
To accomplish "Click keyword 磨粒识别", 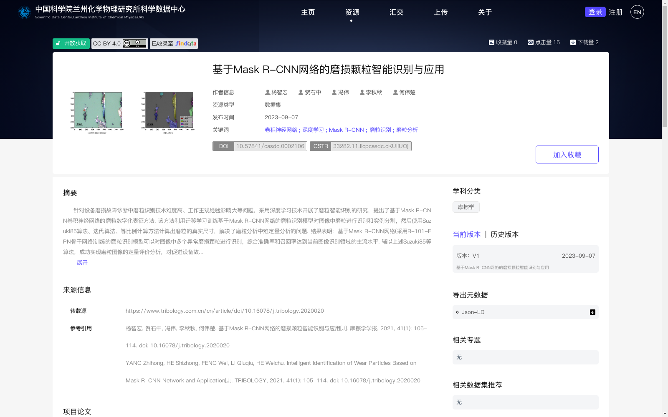I will [380, 130].
